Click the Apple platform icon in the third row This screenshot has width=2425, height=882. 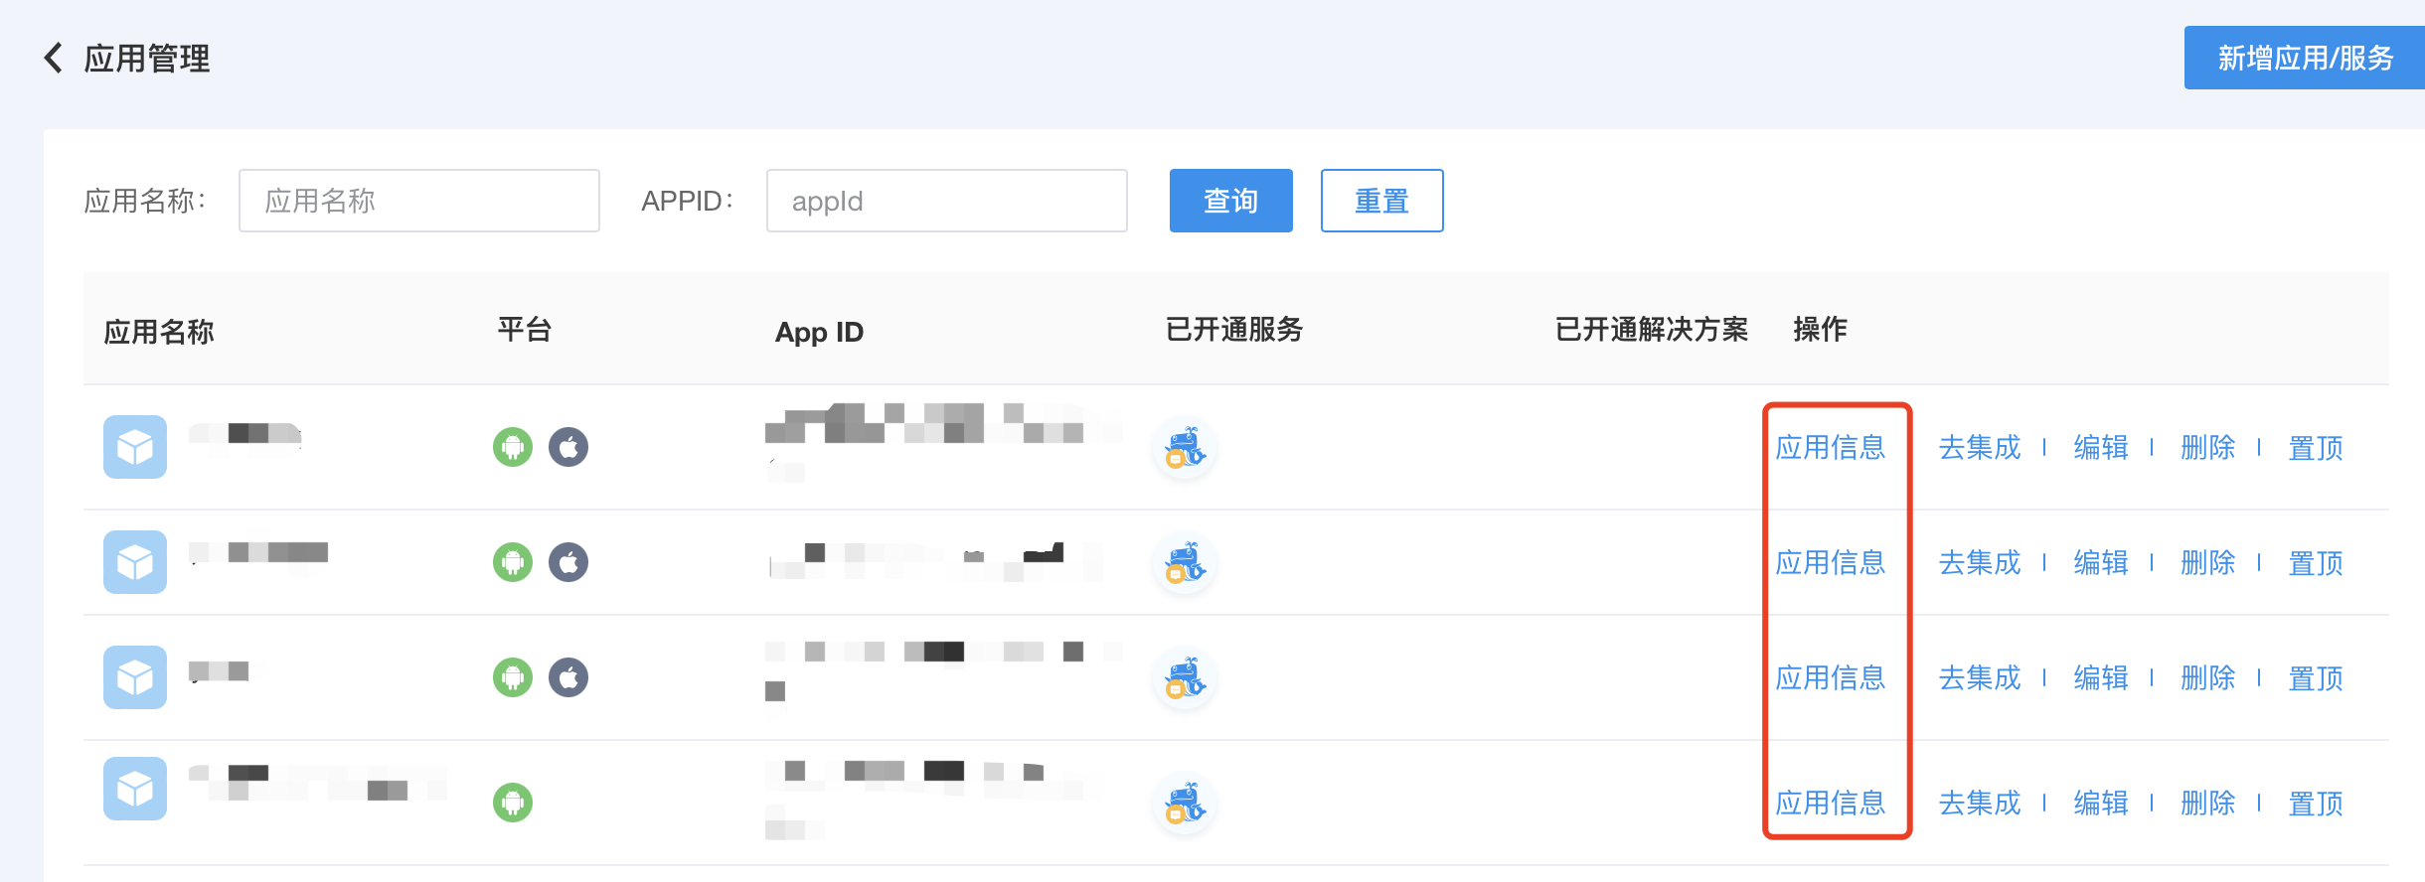[568, 677]
